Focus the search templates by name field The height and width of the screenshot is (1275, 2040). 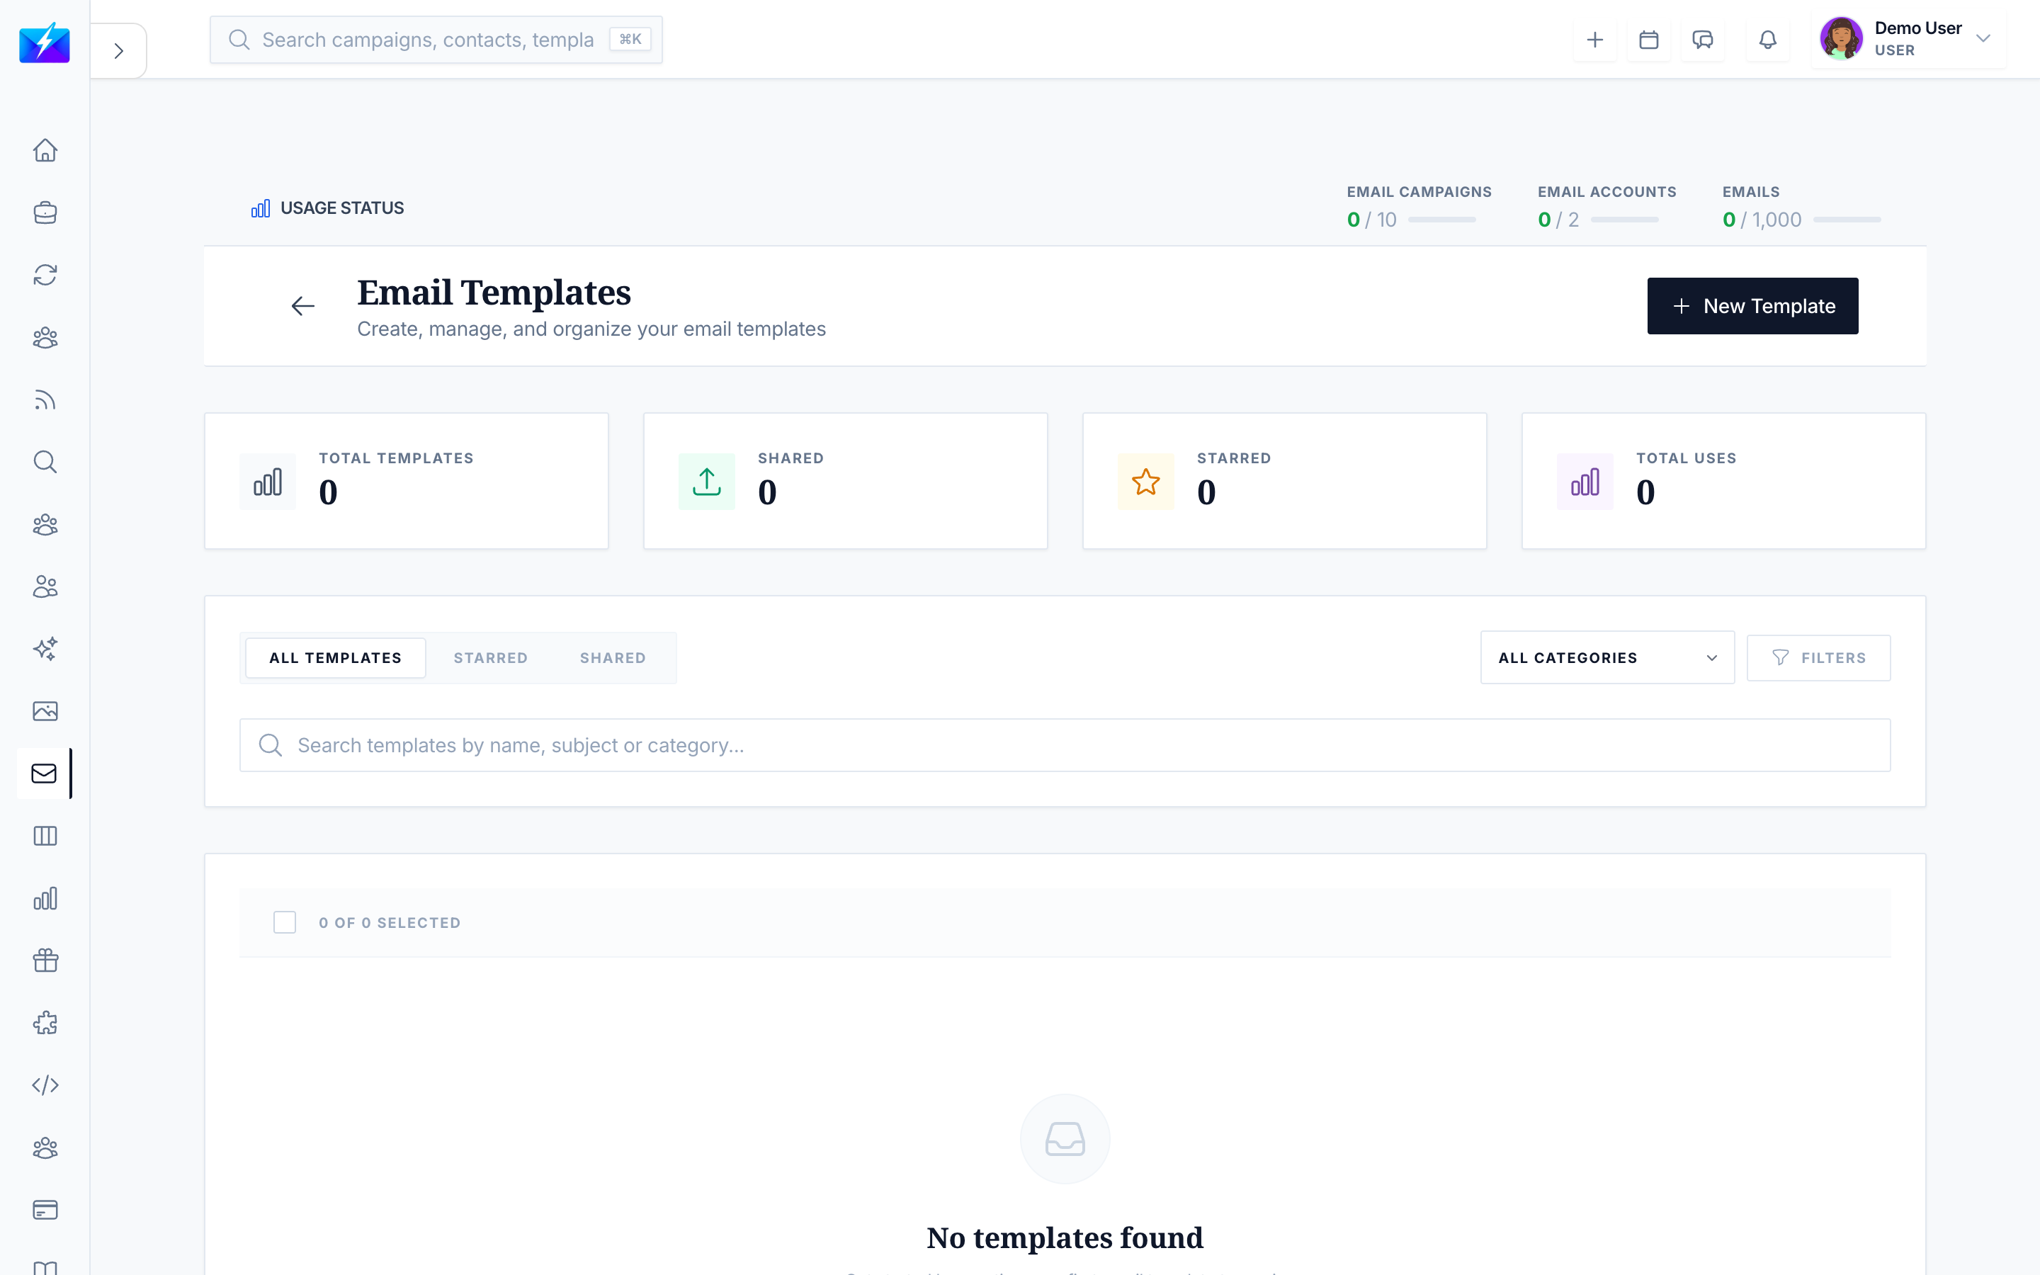point(1065,745)
